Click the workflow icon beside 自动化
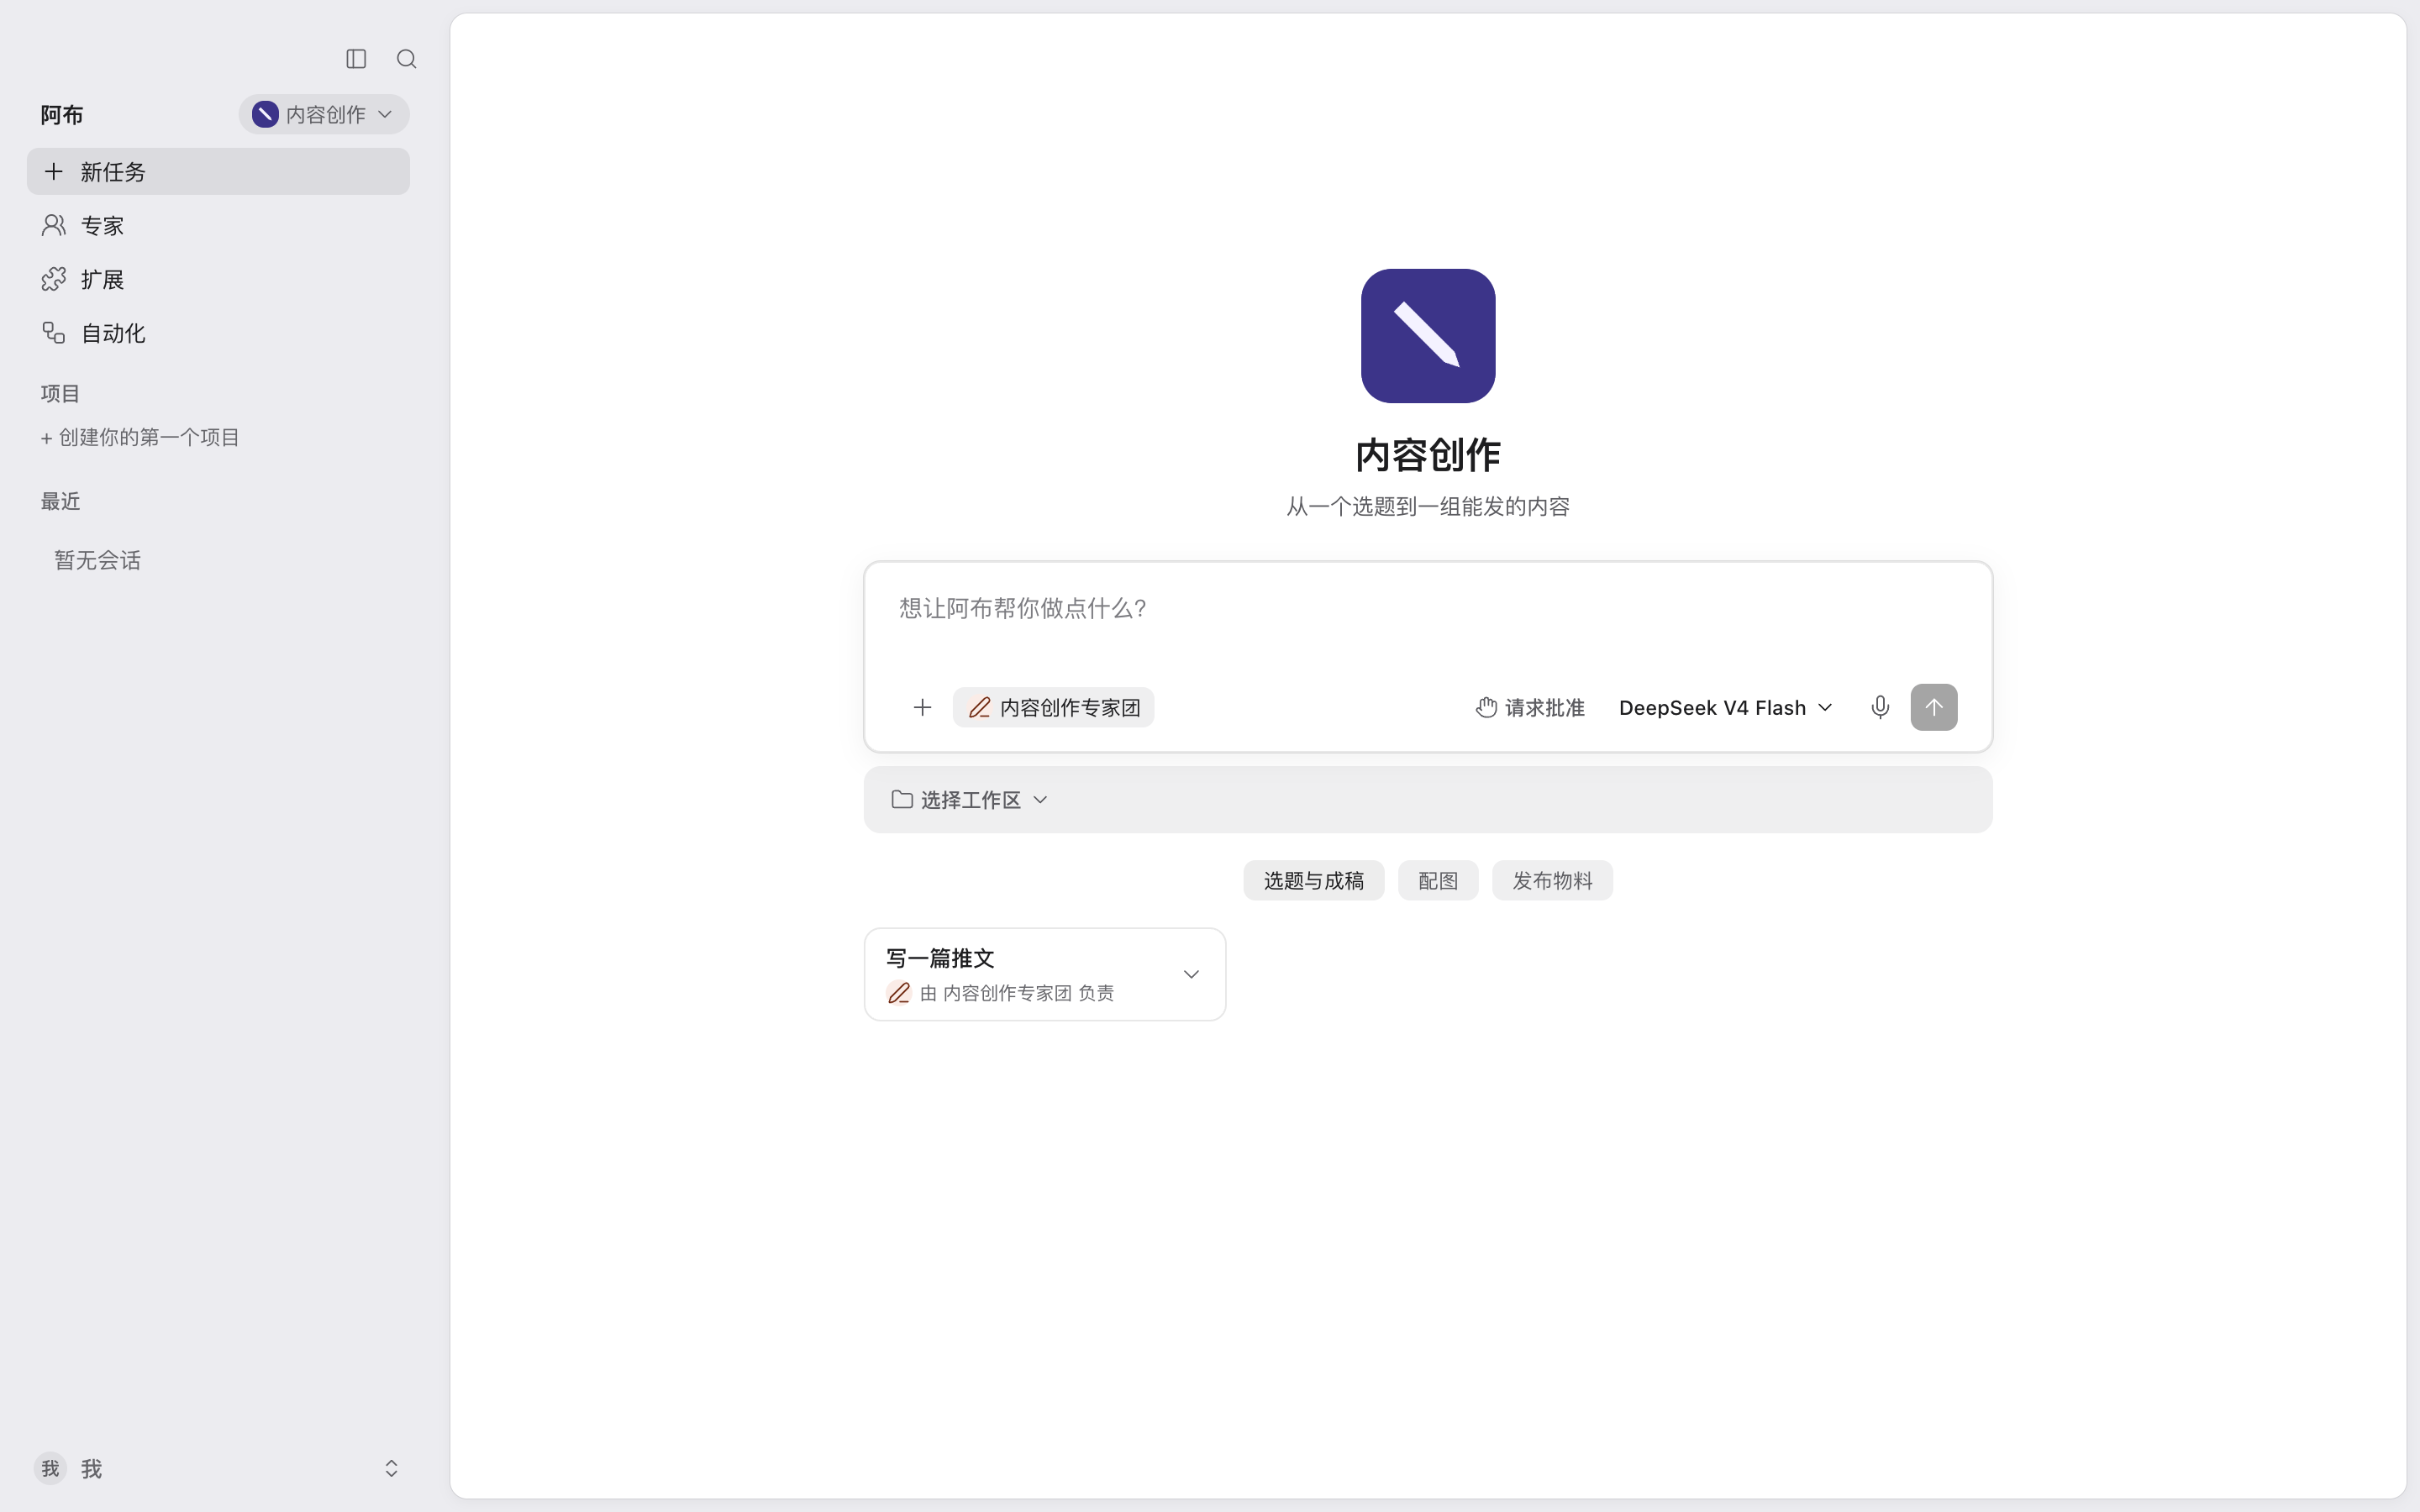 click(x=54, y=333)
